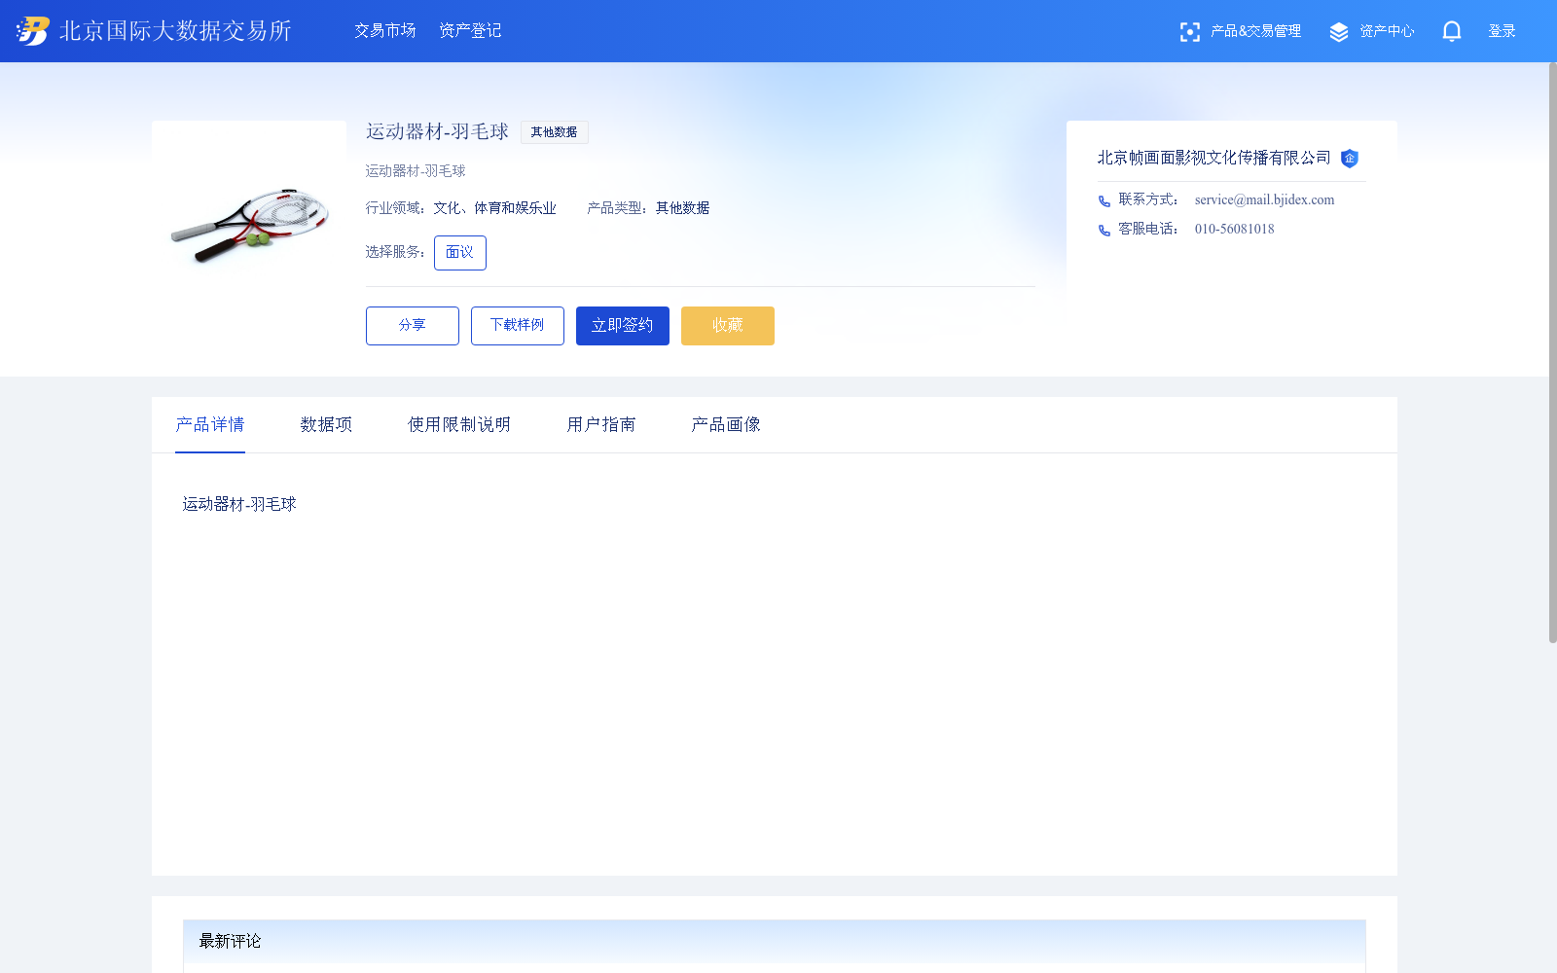Click the product title 运动器材-羽毛球
Viewport: 1557px width, 973px height.
pyautogui.click(x=437, y=132)
